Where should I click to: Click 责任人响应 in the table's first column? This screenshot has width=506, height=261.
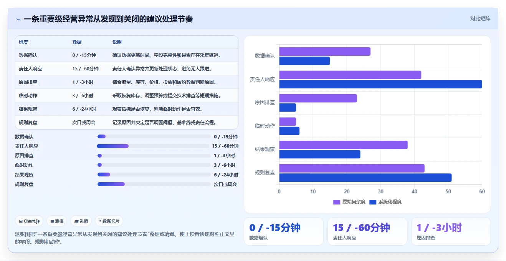[x=30, y=69]
